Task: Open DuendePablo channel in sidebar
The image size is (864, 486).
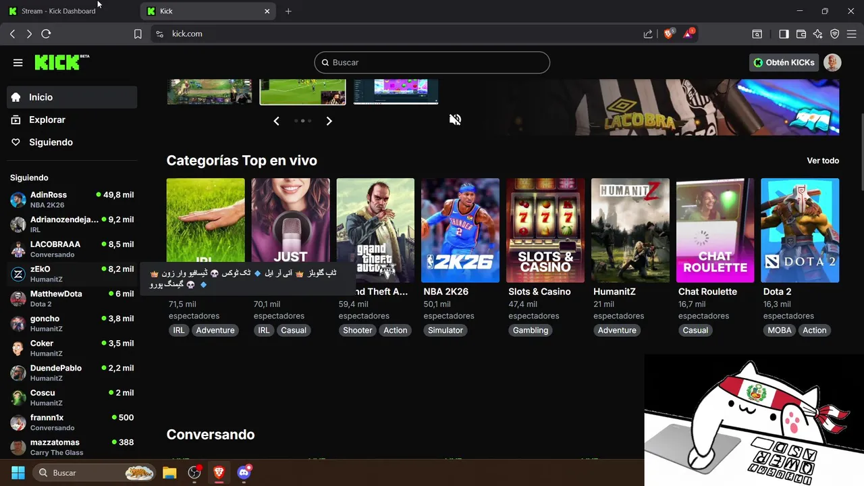Action: tap(72, 373)
